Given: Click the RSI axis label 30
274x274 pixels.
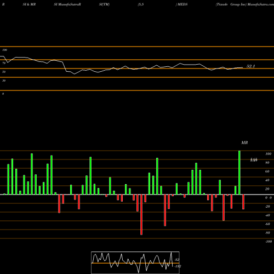Looking at the screenshot, I should [4, 81].
